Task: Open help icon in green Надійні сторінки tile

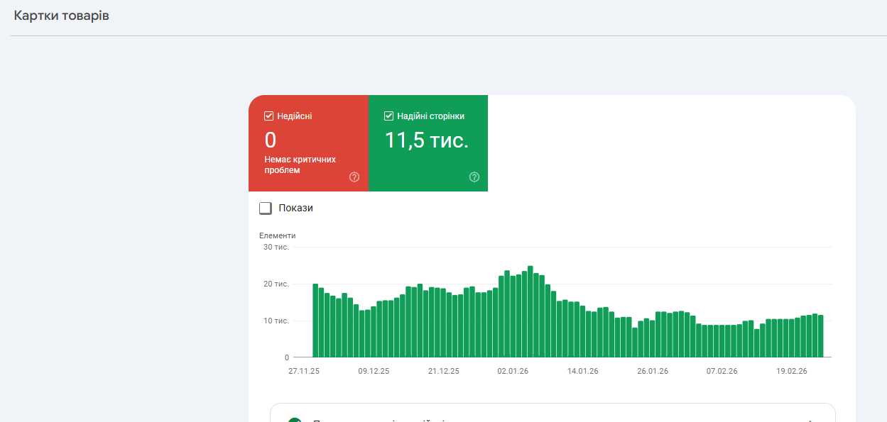Action: pos(474,177)
